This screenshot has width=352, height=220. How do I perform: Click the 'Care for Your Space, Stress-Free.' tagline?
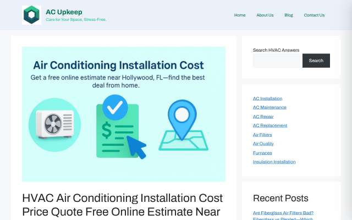coord(76,20)
